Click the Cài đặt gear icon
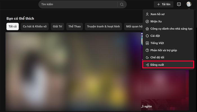The image size is (197, 112). coord(147,36)
